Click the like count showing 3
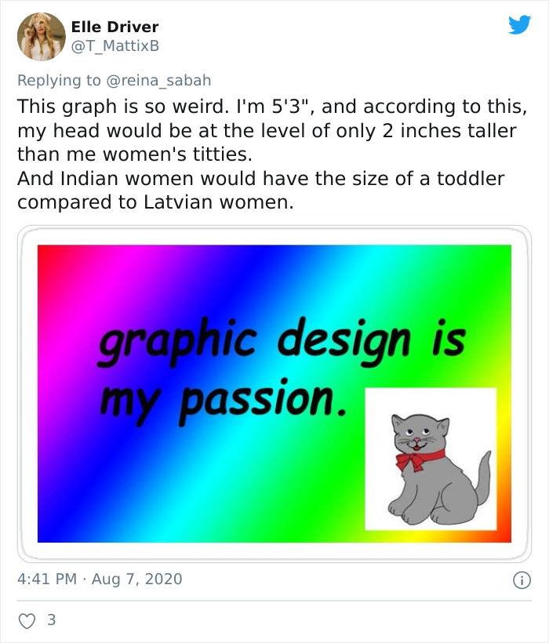 [x=49, y=619]
